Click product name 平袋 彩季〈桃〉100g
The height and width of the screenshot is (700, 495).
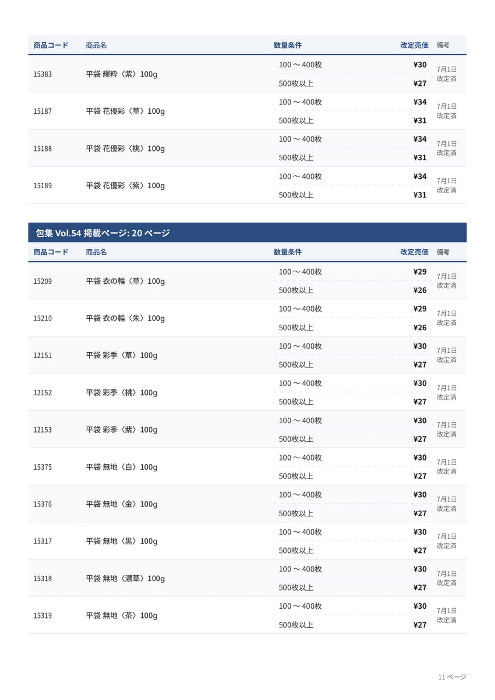point(121,393)
